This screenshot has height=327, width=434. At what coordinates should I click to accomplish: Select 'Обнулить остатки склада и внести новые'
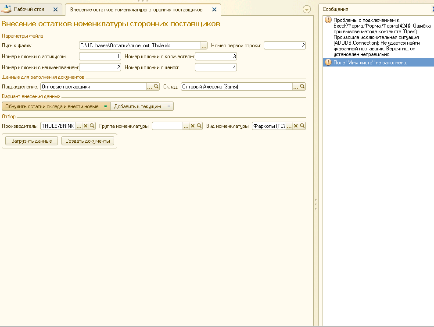(56, 106)
